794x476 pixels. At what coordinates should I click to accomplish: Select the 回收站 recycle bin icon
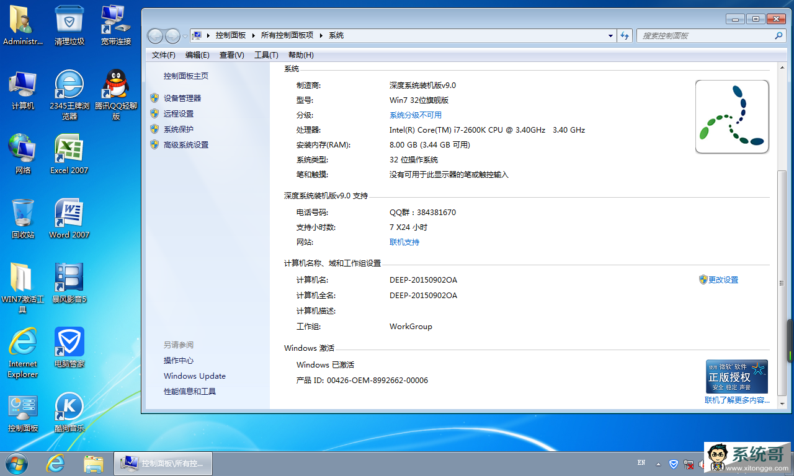coord(23,219)
